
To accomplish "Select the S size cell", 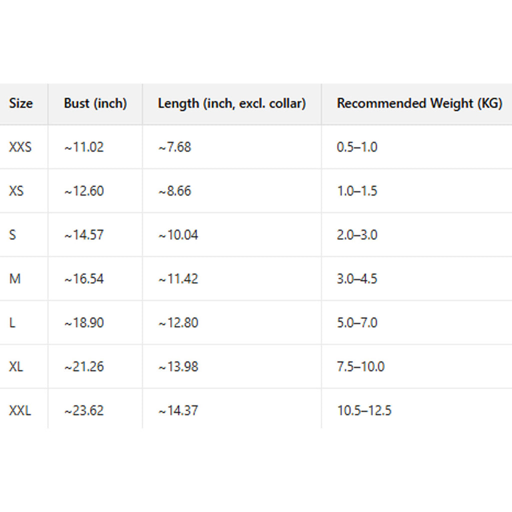I will (x=12, y=234).
